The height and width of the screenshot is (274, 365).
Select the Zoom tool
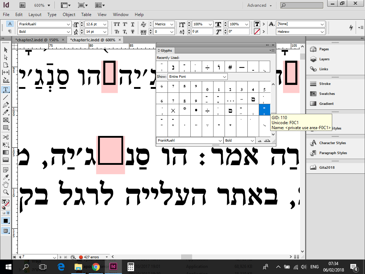tap(6, 192)
